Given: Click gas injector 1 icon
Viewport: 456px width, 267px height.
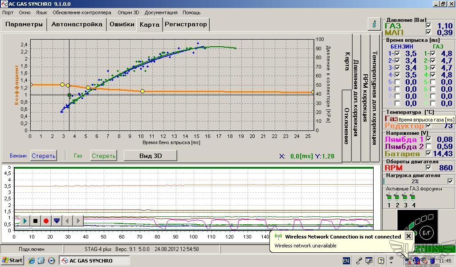Looking at the screenshot, I should [389, 197].
